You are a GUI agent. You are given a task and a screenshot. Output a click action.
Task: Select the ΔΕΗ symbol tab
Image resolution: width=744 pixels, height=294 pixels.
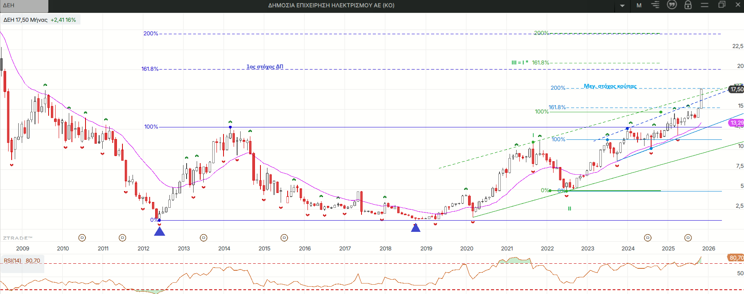24,6
